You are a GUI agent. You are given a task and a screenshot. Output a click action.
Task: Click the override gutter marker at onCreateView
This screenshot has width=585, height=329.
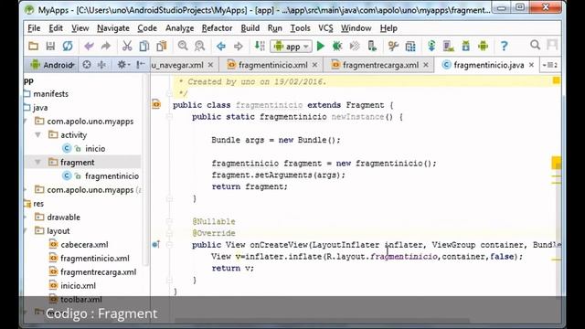(x=156, y=244)
